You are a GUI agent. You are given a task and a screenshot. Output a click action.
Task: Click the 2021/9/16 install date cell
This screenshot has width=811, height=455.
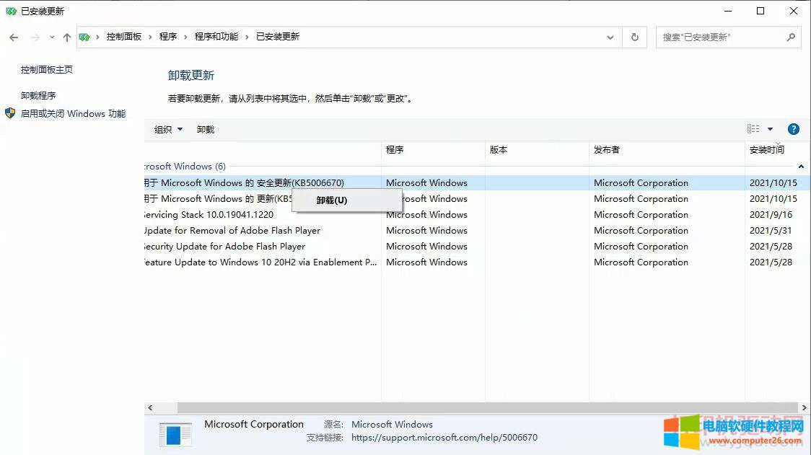[x=771, y=215]
